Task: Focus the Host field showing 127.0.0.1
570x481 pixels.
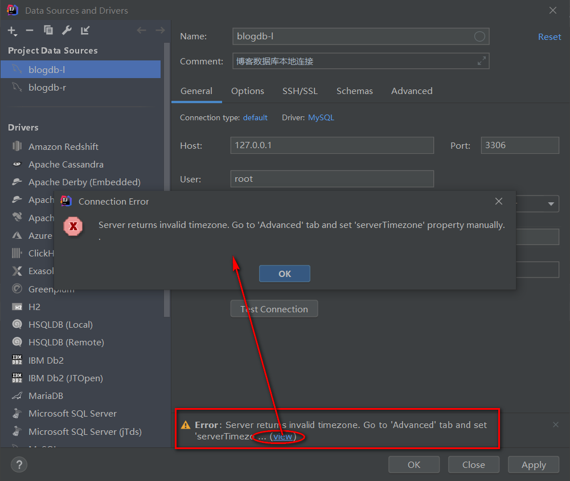Action: click(332, 145)
